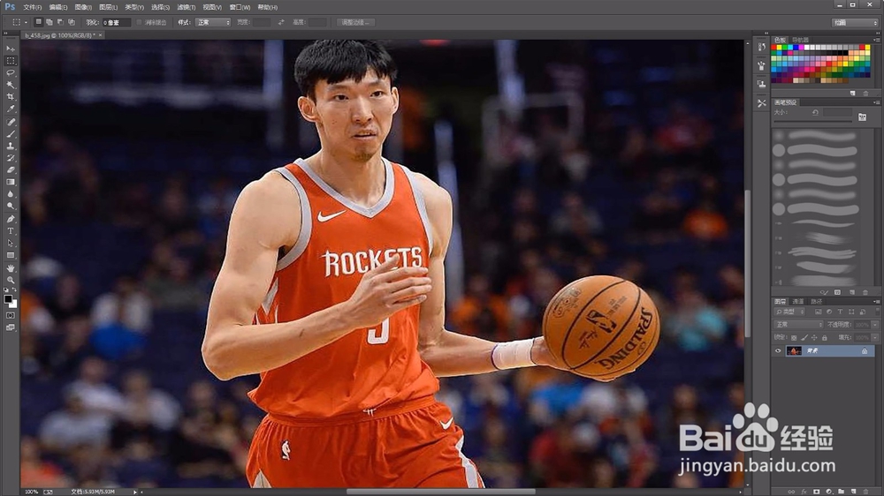
Task: Select the Type tool
Action: (10, 231)
